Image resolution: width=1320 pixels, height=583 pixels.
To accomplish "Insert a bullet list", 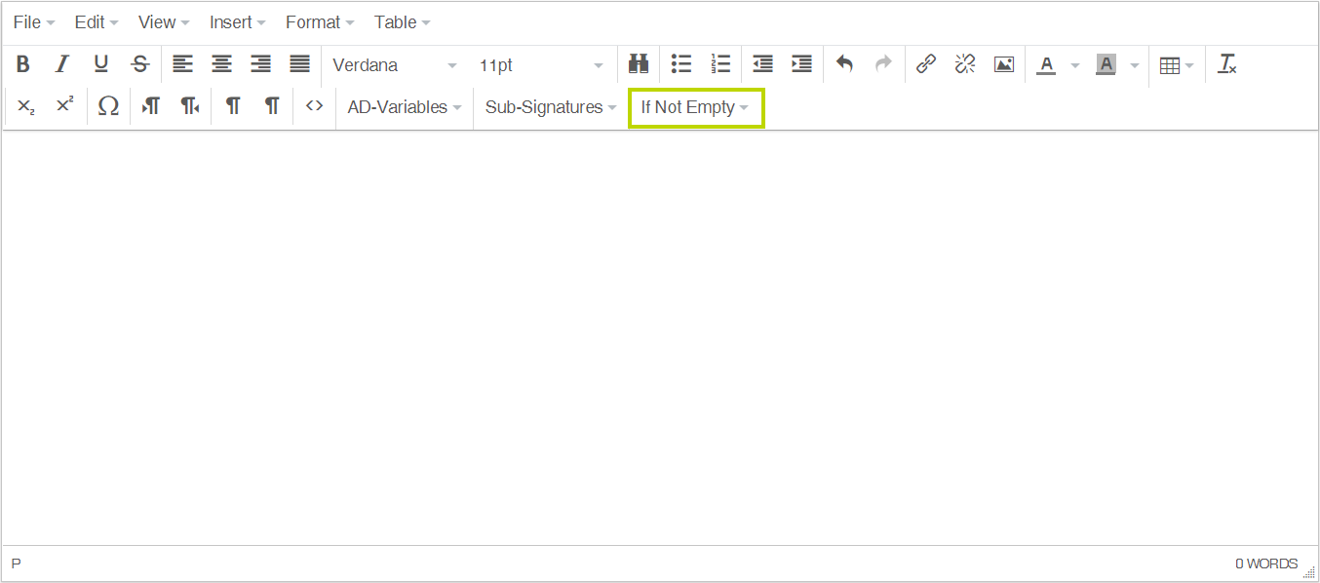I will point(681,64).
